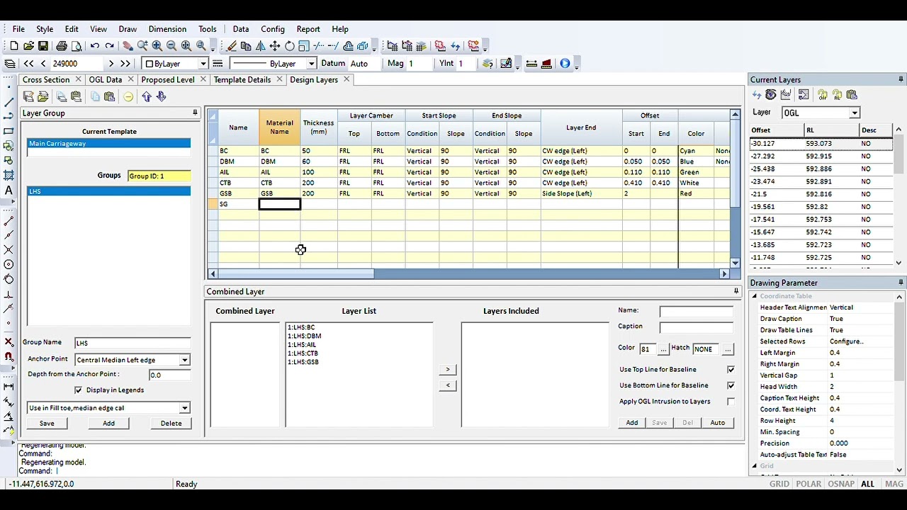
Task: Go to the last chainage with the double-right arrow
Action: click(x=125, y=63)
